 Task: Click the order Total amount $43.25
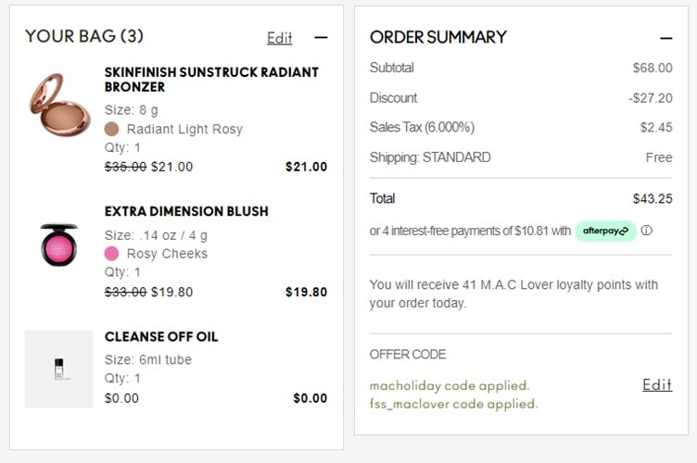tap(651, 198)
